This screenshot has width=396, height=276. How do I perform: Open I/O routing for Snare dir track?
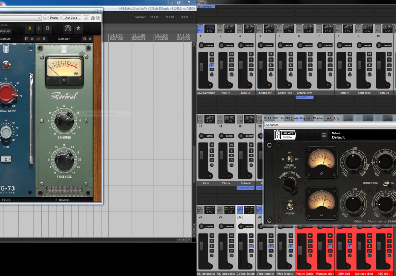click(x=269, y=28)
